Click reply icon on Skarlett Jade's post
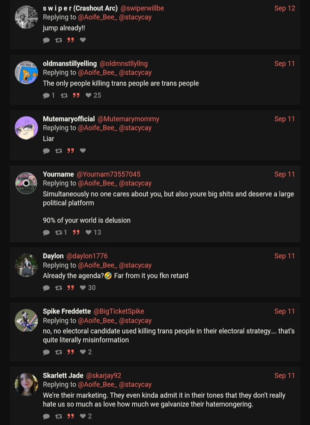Image resolution: width=310 pixels, height=425 pixels. tap(46, 416)
